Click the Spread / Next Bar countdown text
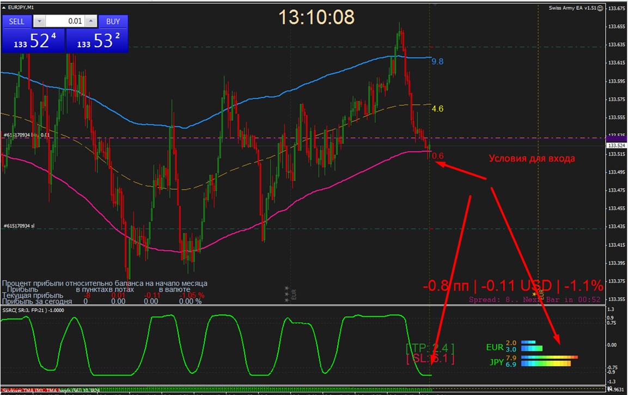The width and height of the screenshot is (628, 395). pyautogui.click(x=535, y=299)
